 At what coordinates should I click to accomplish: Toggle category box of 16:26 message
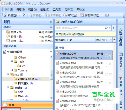click(106, 75)
